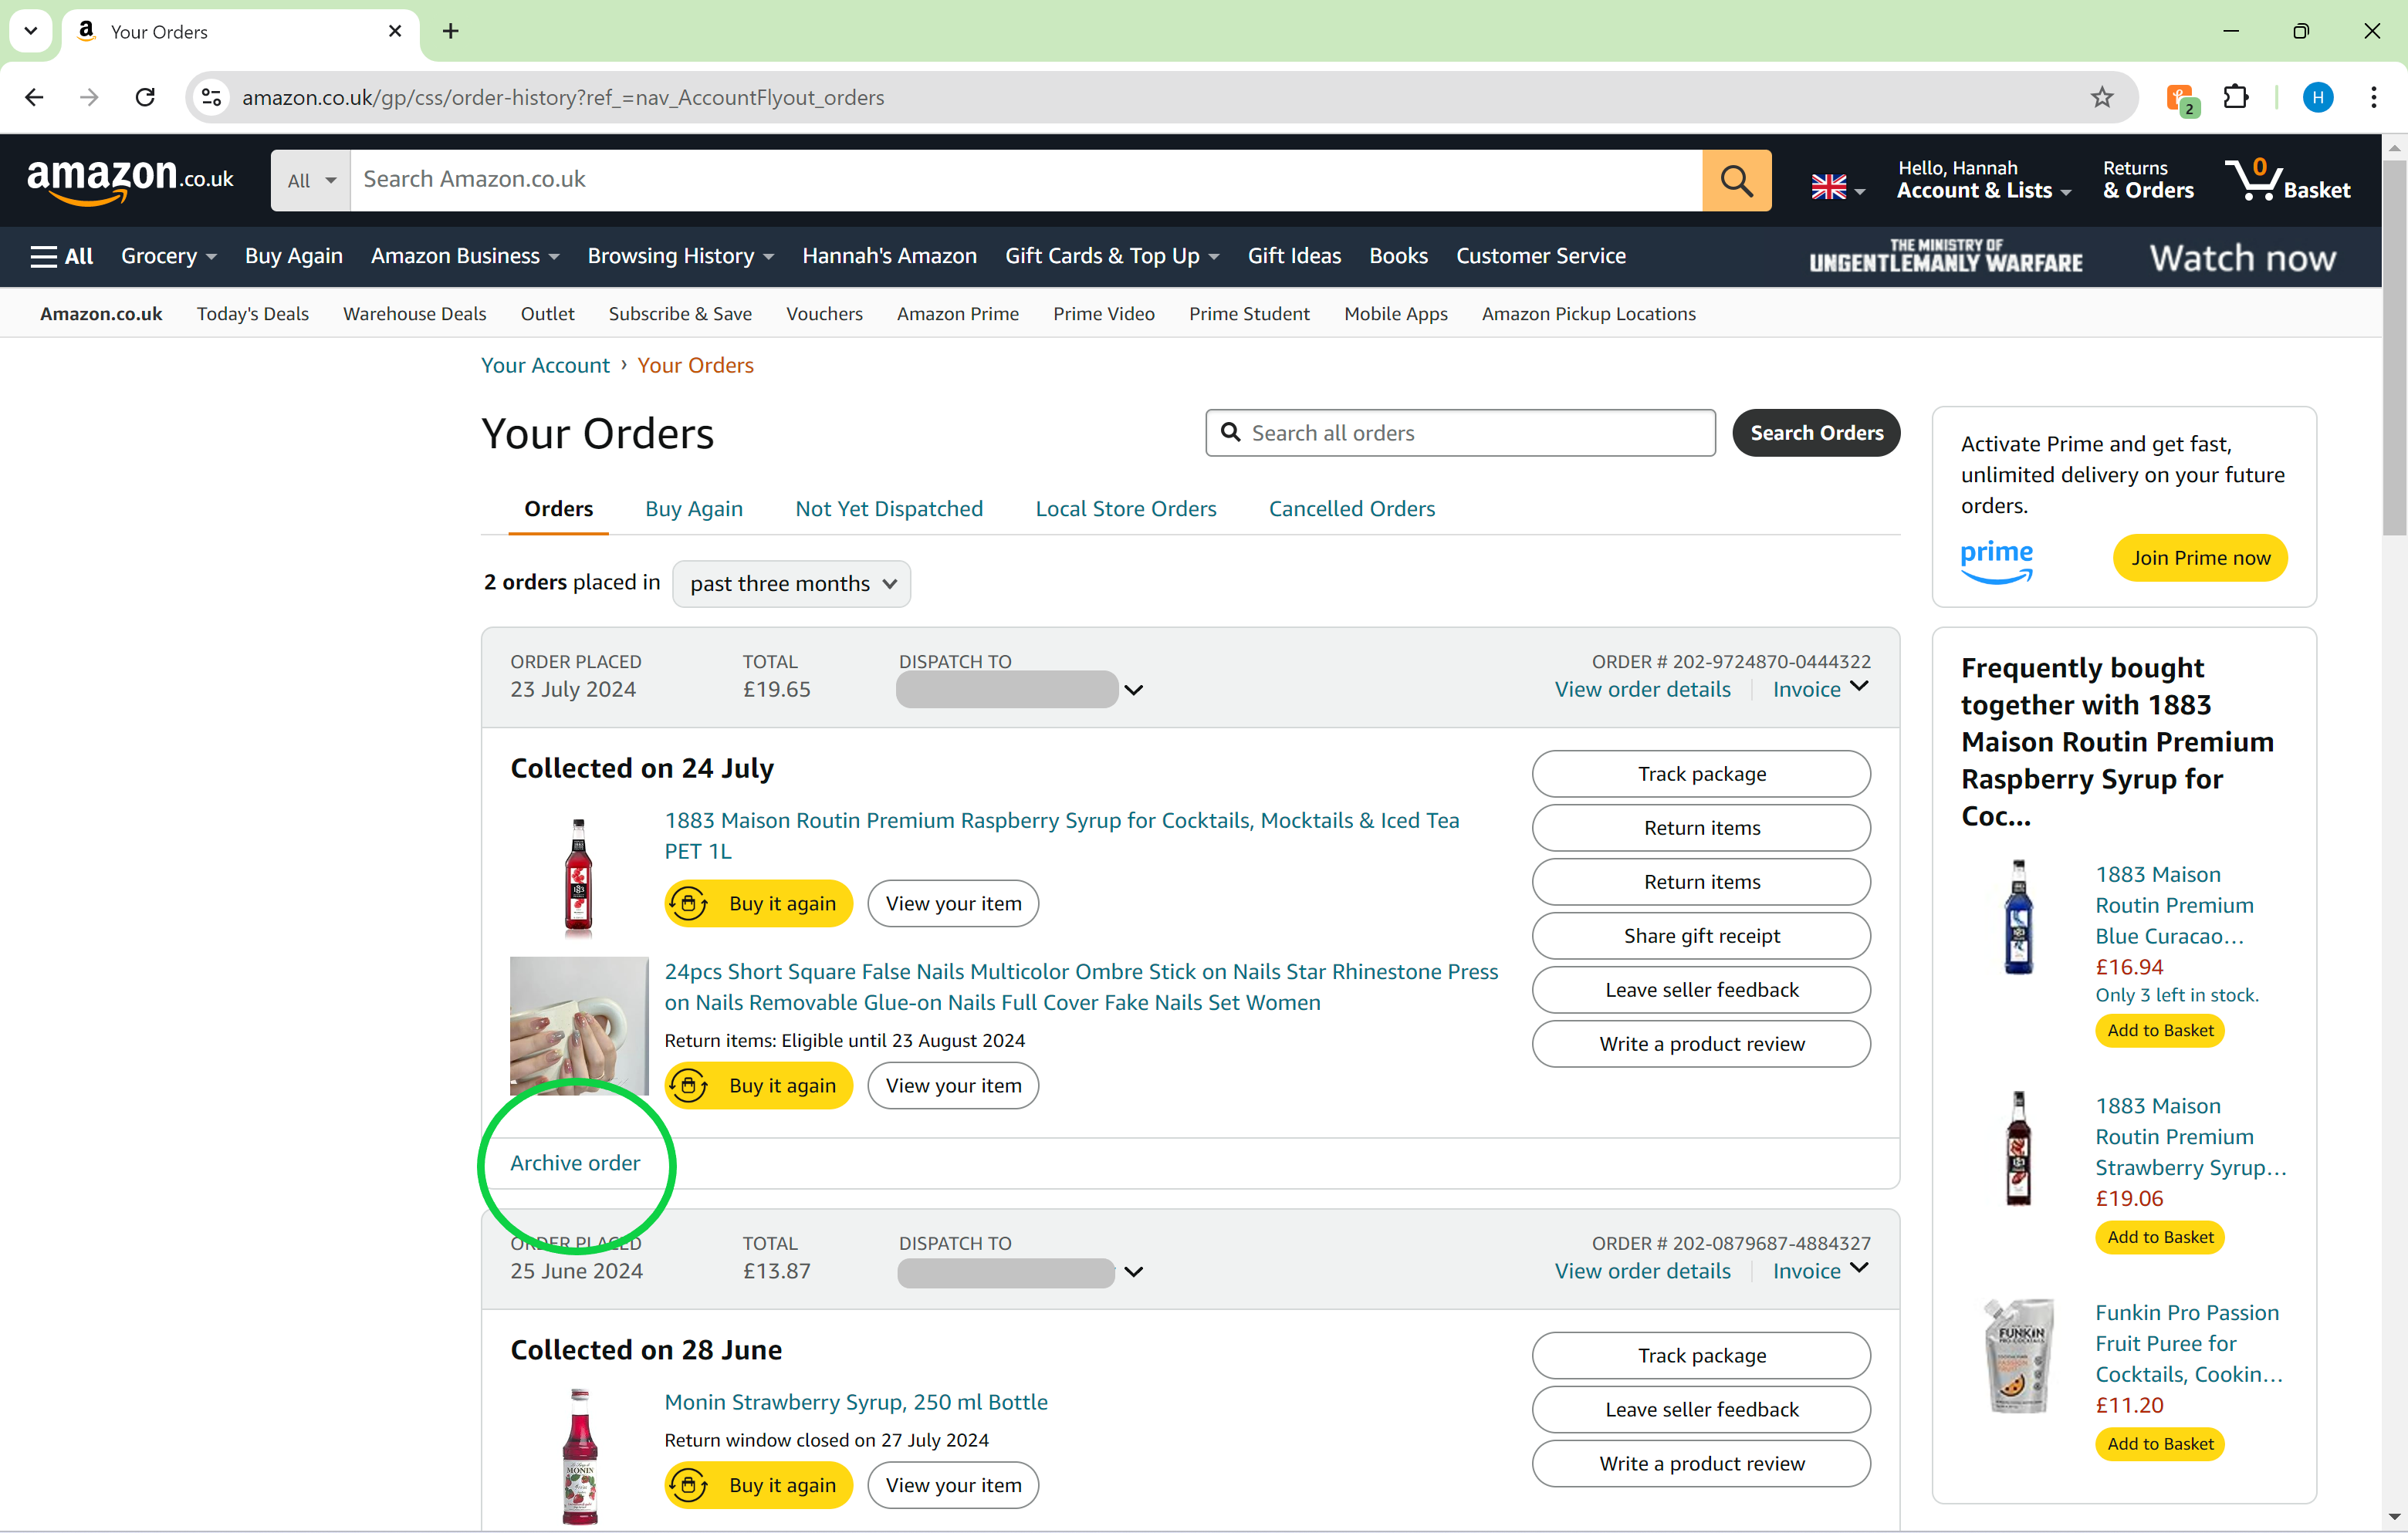Switch to the Buy Again orders tab

[694, 508]
